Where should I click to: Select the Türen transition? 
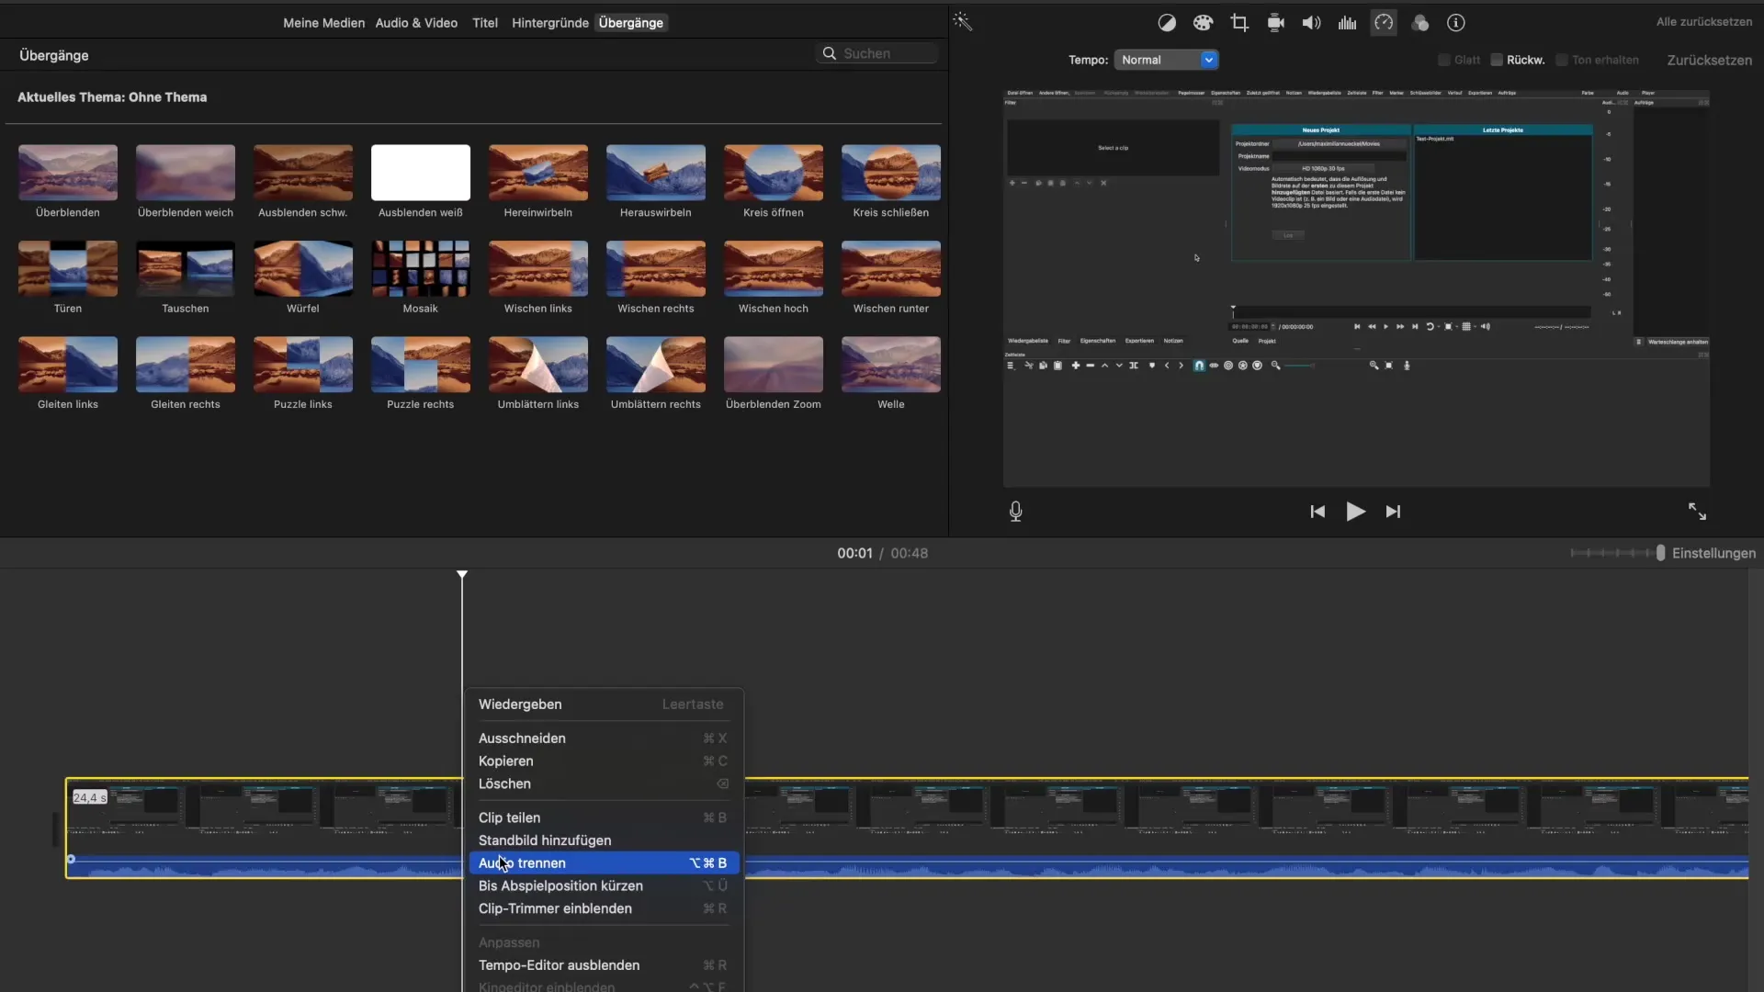click(68, 268)
